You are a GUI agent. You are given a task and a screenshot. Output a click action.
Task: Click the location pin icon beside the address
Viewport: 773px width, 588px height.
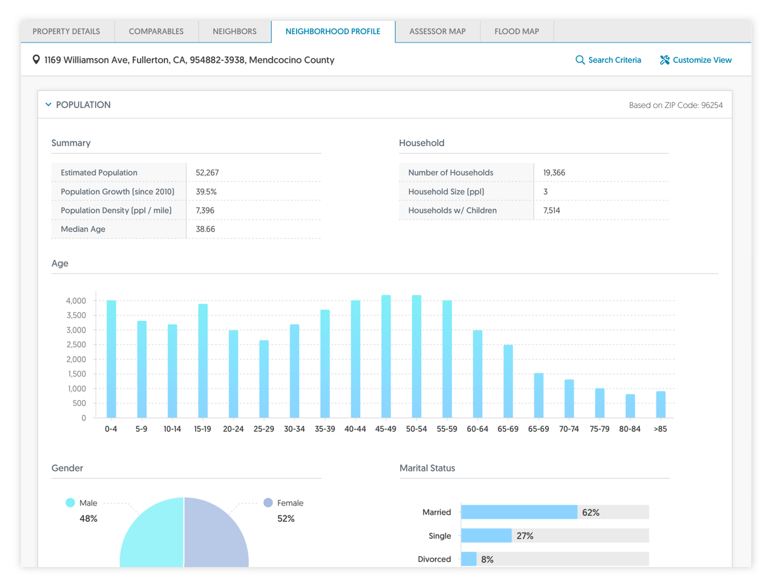click(x=36, y=60)
